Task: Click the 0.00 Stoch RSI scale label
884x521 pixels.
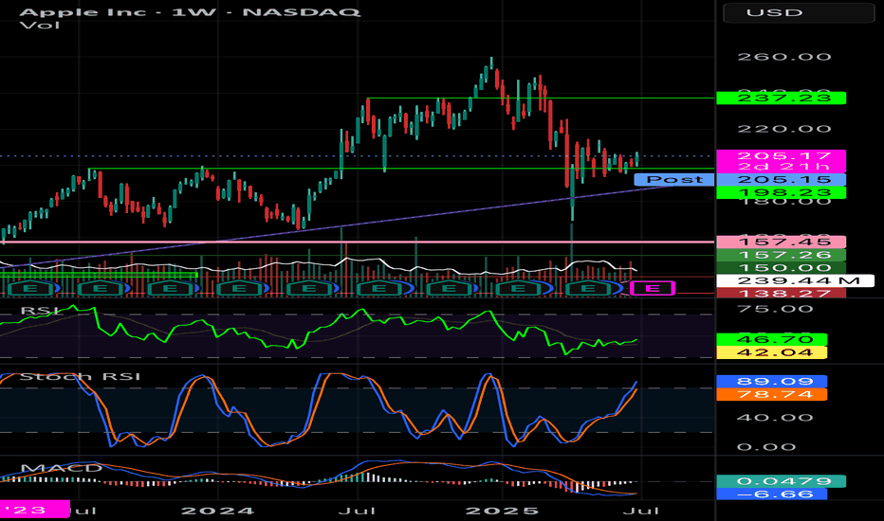Action: [x=766, y=447]
